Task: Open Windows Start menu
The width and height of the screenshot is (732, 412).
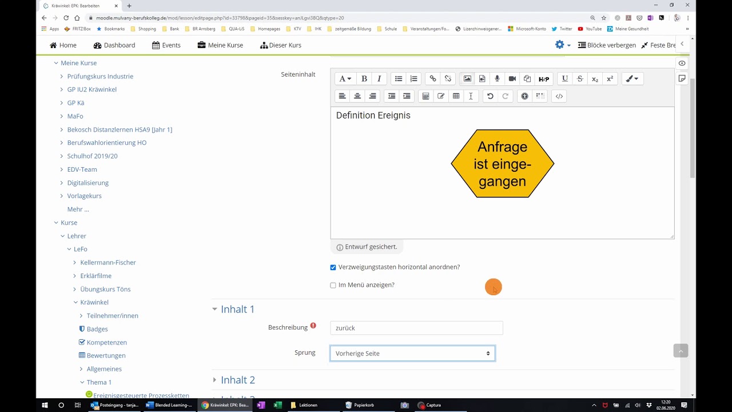Action: click(45, 405)
